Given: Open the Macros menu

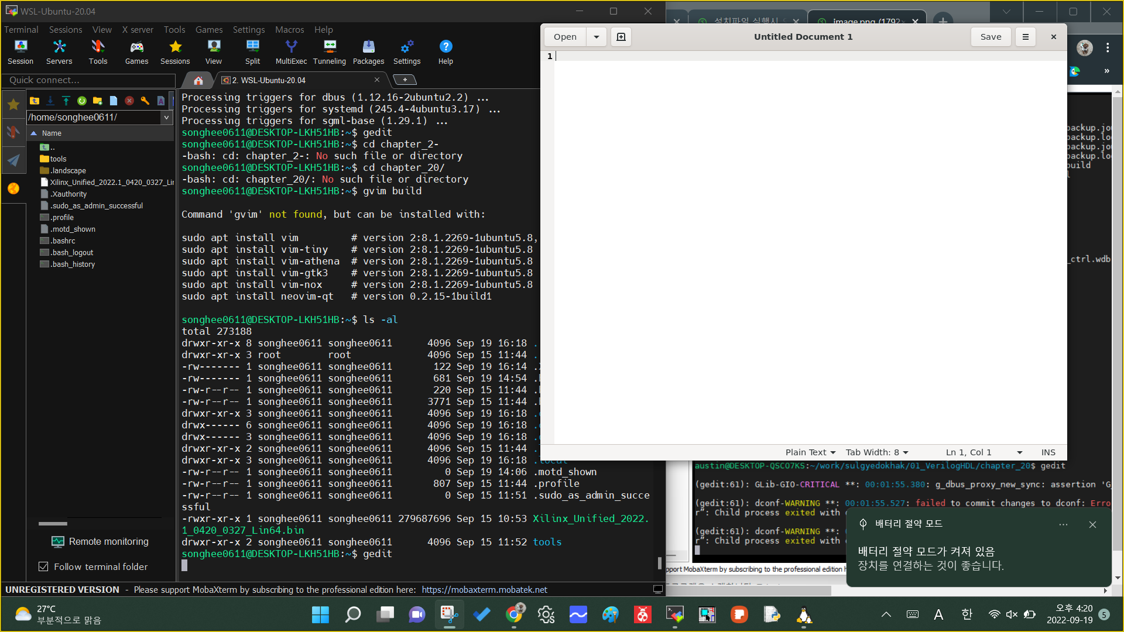Looking at the screenshot, I should [289, 29].
